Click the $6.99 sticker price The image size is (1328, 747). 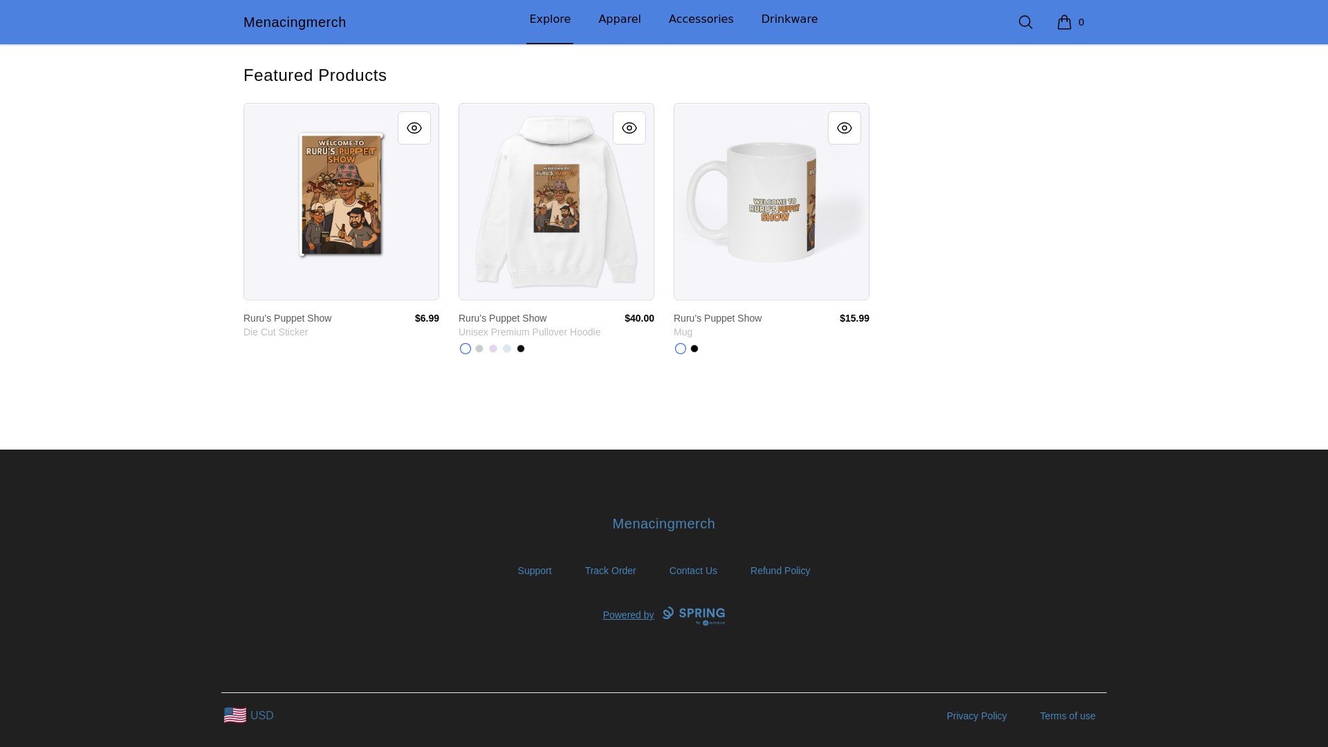(x=427, y=318)
